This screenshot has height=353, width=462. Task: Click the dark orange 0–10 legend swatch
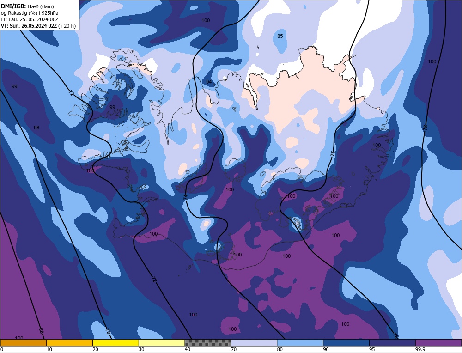23,343
